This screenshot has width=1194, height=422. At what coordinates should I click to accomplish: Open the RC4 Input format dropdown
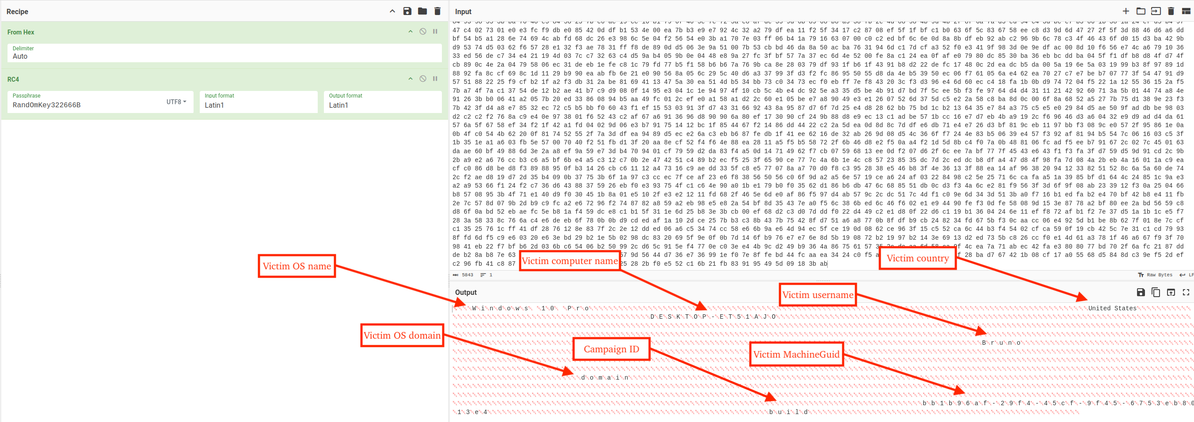258,102
